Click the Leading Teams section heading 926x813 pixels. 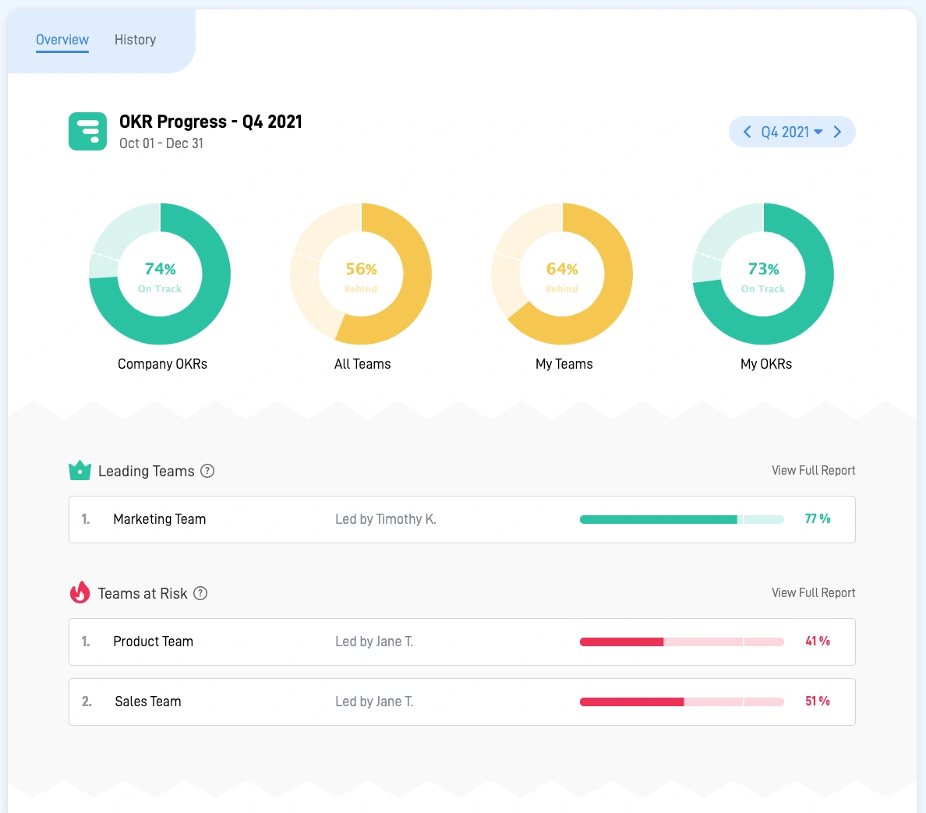click(x=146, y=471)
